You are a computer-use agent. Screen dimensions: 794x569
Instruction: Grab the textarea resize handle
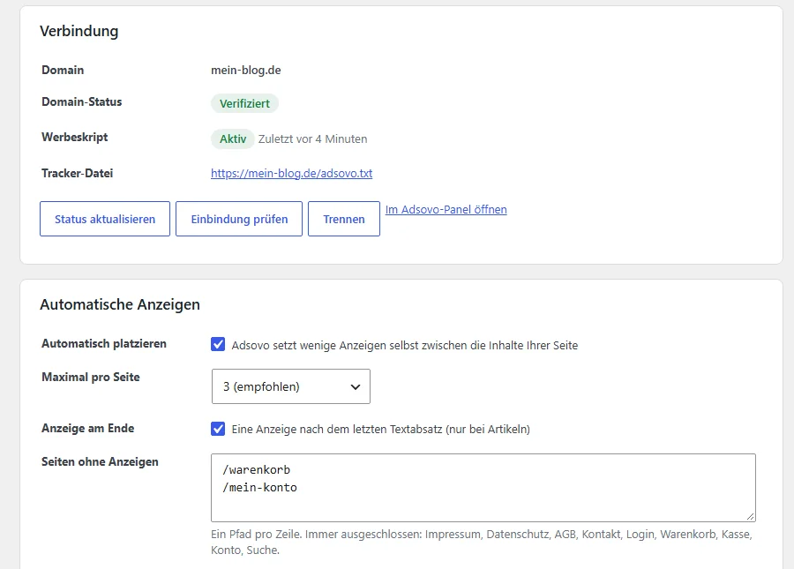click(751, 516)
